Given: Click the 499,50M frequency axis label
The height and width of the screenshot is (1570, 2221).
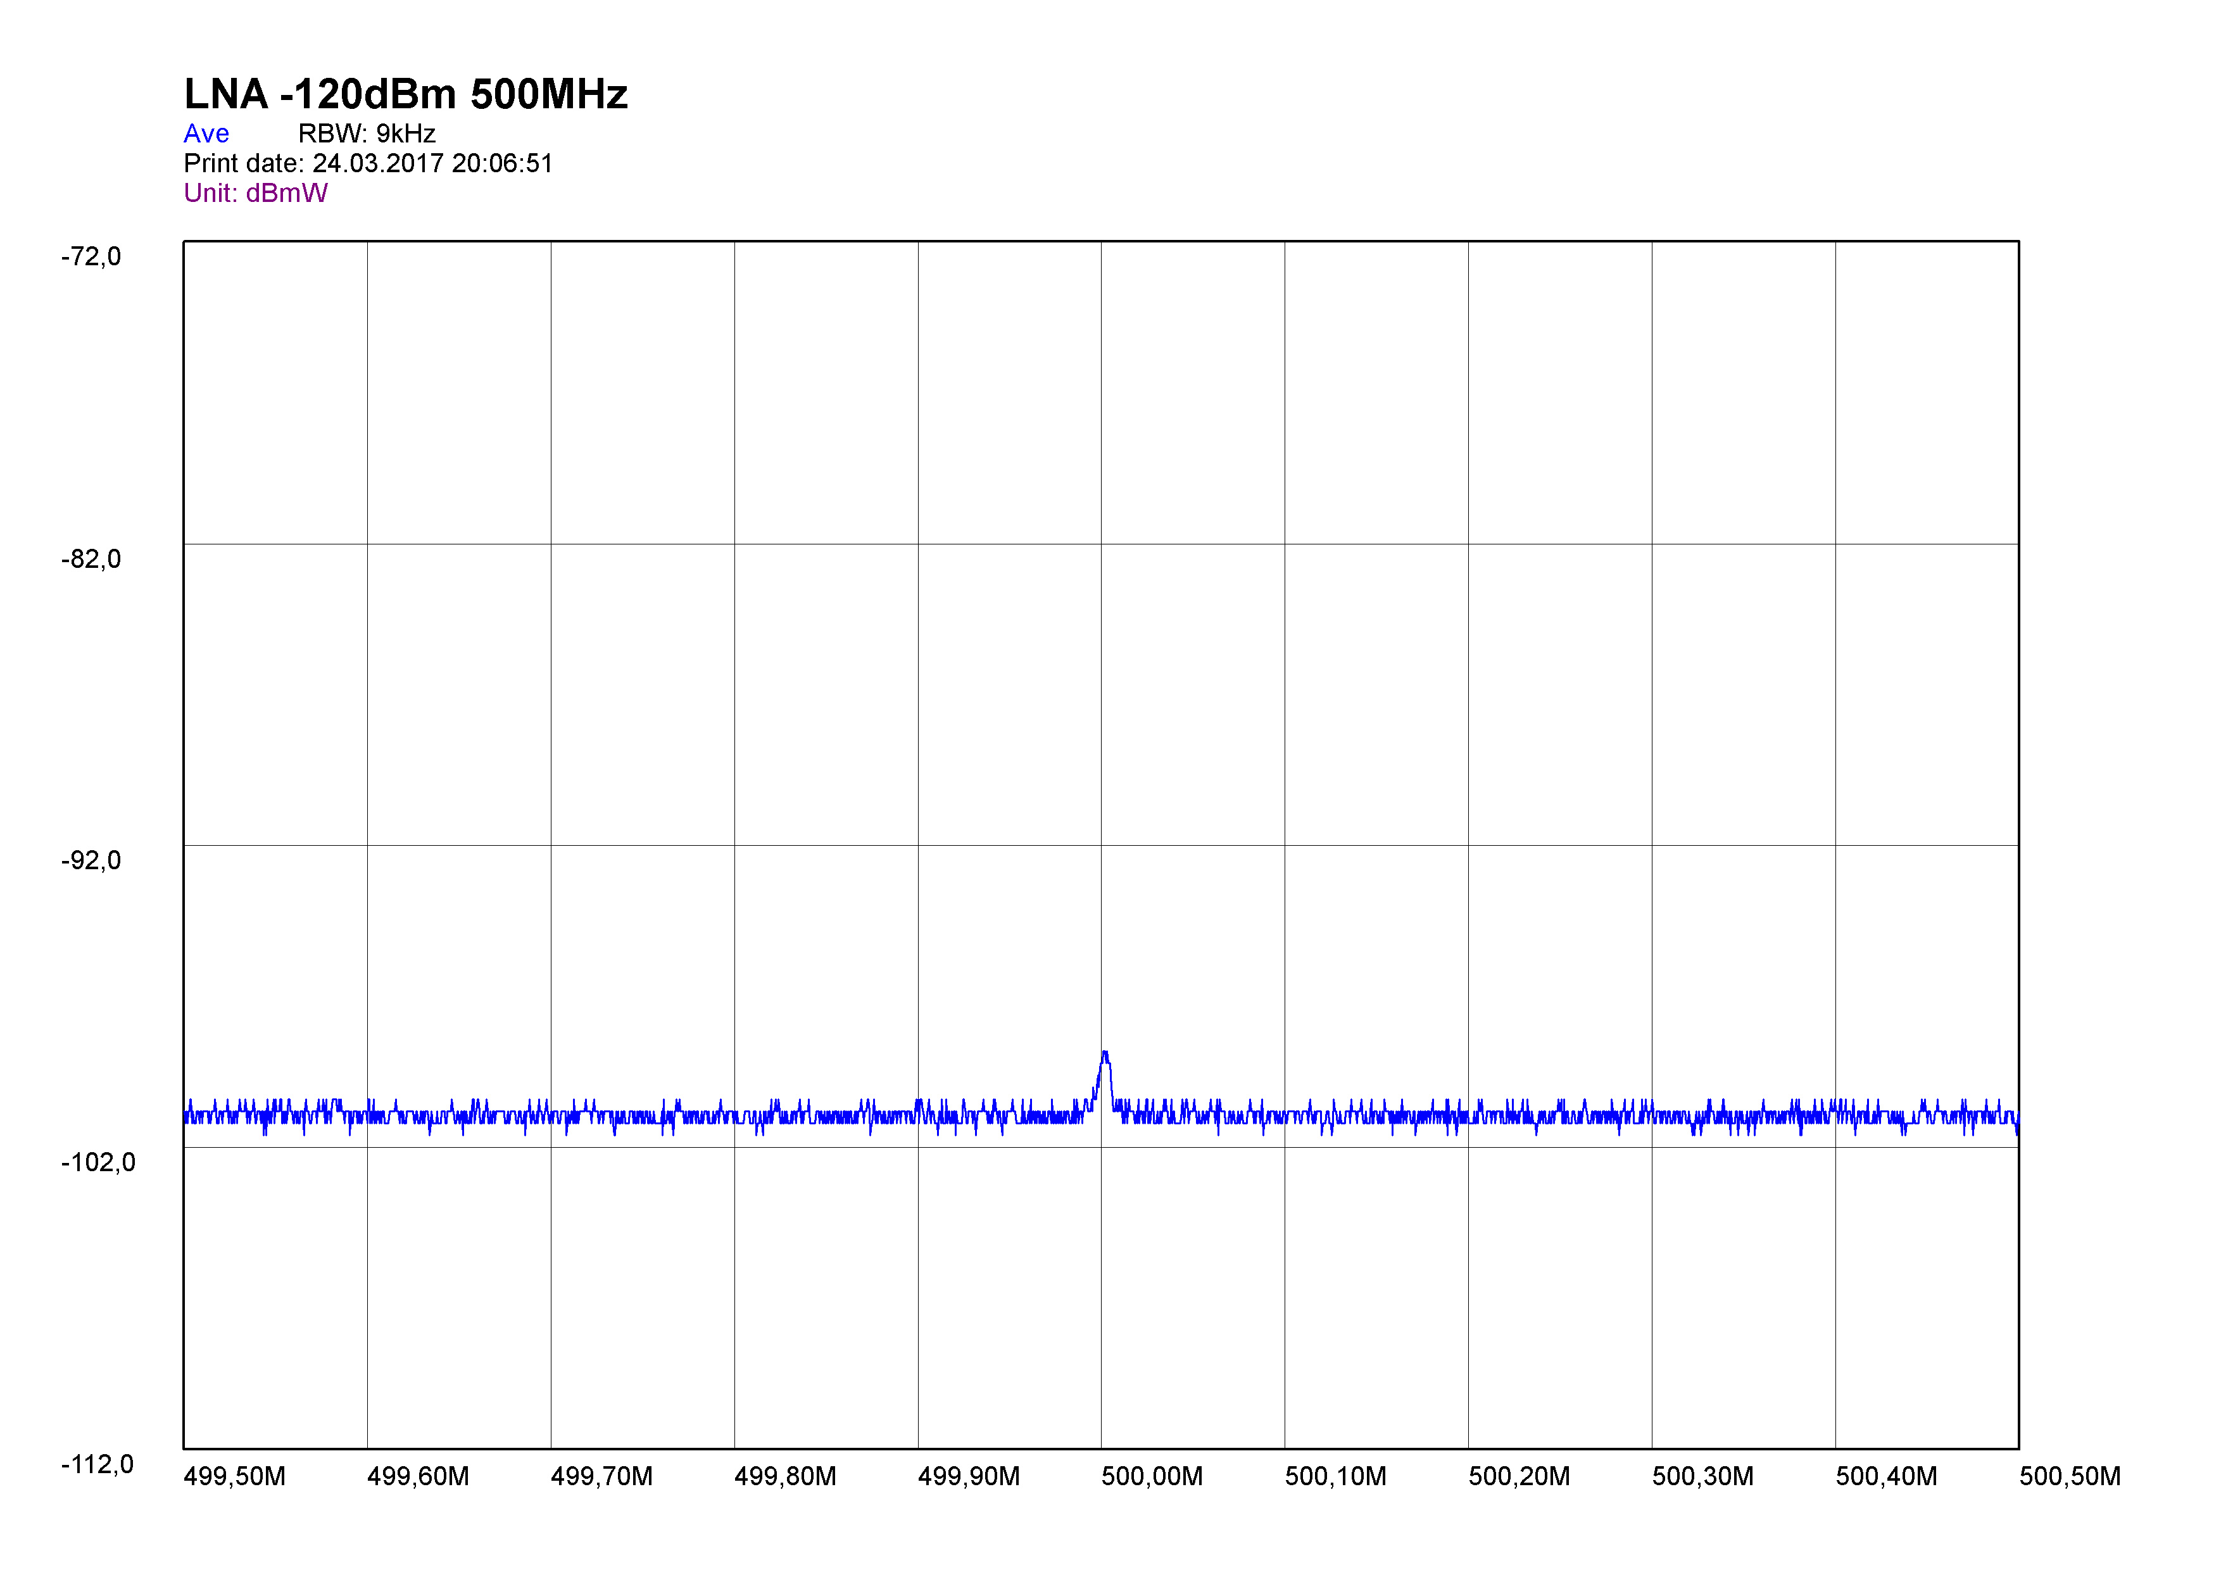Looking at the screenshot, I should (235, 1477).
